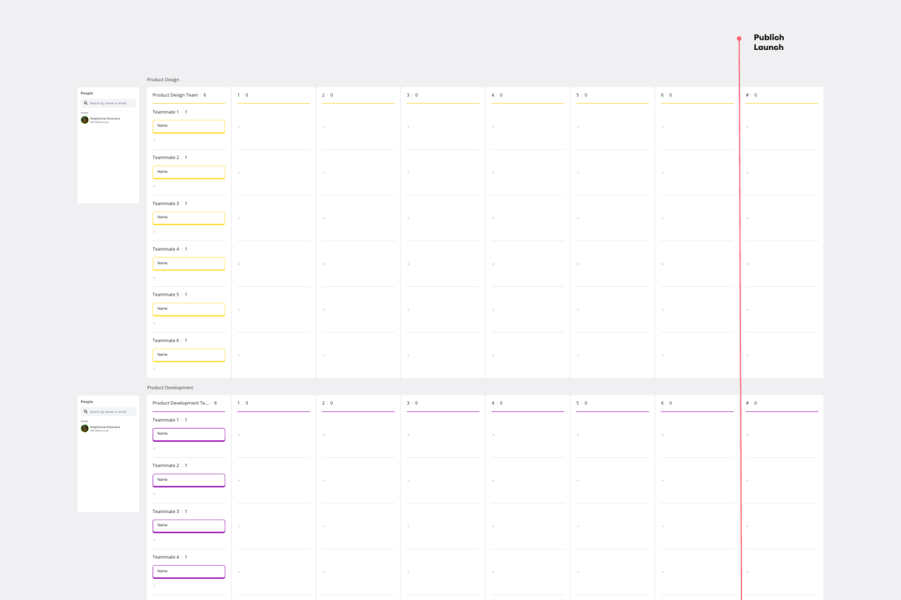The height and width of the screenshot is (600, 901).
Task: Click the Publich Launch label text
Action: coord(768,42)
